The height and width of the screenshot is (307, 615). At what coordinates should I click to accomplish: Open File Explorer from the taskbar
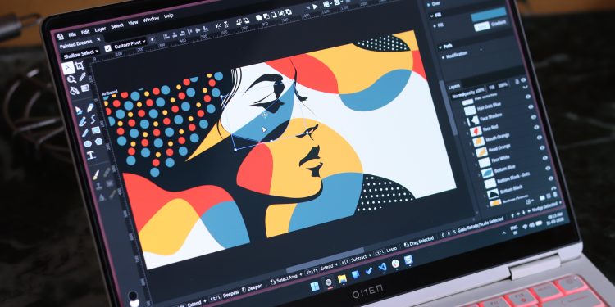342,279
